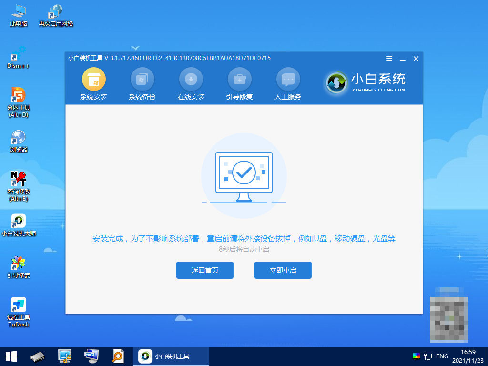Click the 返回首页 button
Viewport: 488px width, 366px height.
coord(205,270)
